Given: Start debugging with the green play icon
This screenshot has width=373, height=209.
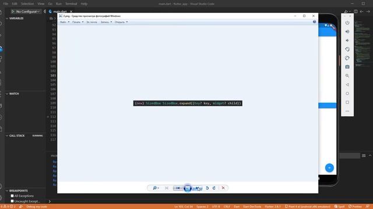Looking at the screenshot, I should [x=13, y=12].
